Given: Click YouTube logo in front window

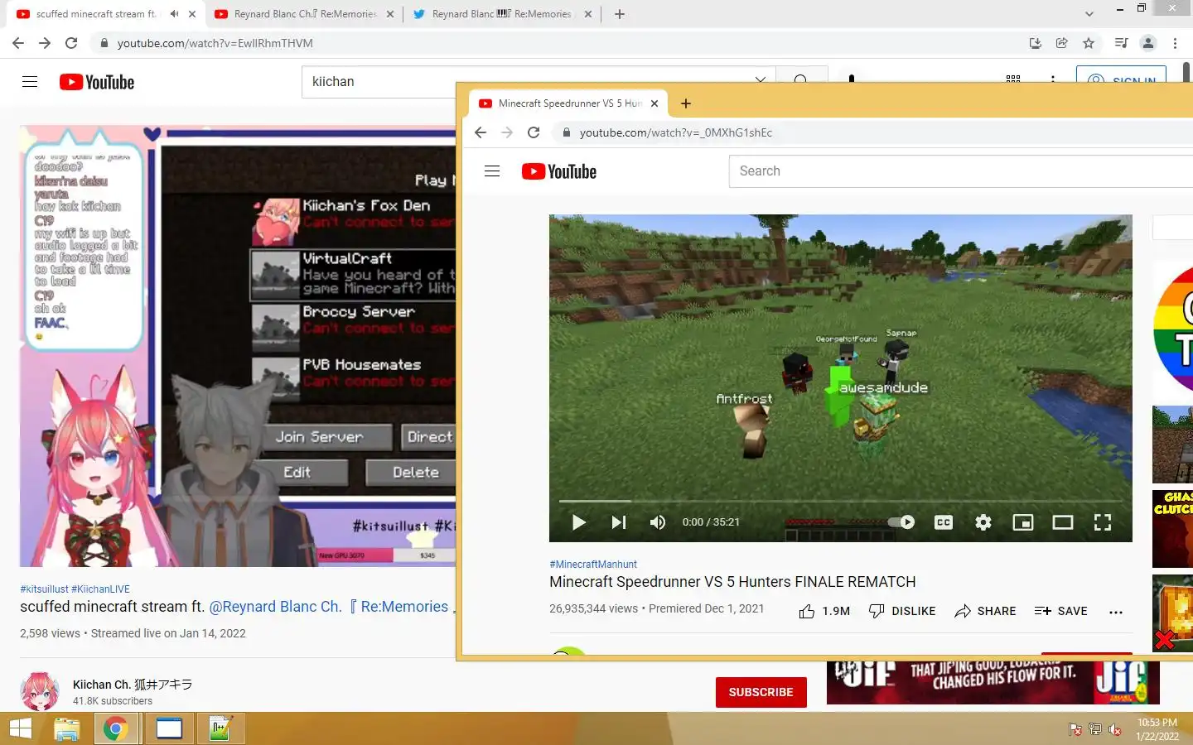Looking at the screenshot, I should pos(559,171).
